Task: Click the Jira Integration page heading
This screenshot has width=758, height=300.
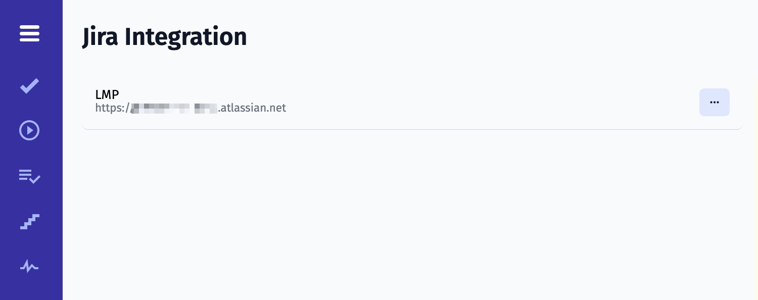Action: [x=164, y=37]
